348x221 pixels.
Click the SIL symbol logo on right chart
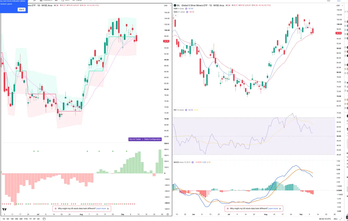pos(175,5)
